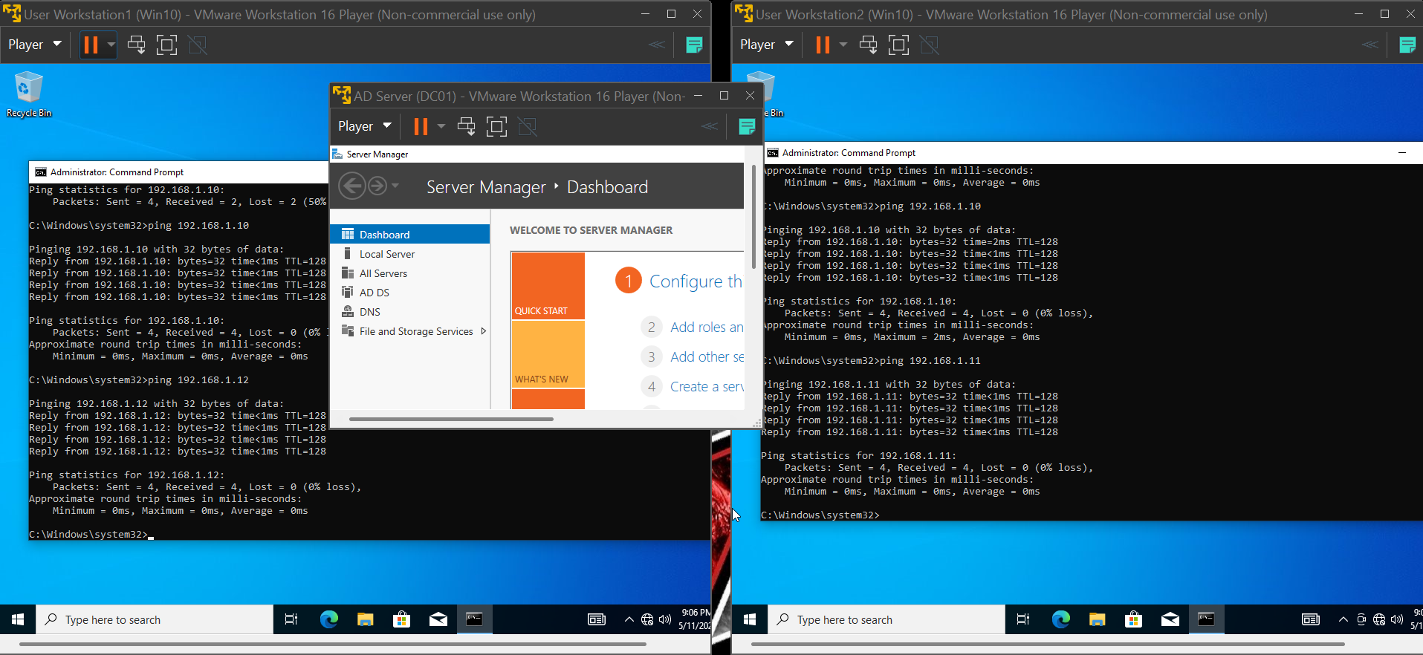Image resolution: width=1423 pixels, height=655 pixels.
Task: Click Add other servers to manage link
Action: point(707,356)
